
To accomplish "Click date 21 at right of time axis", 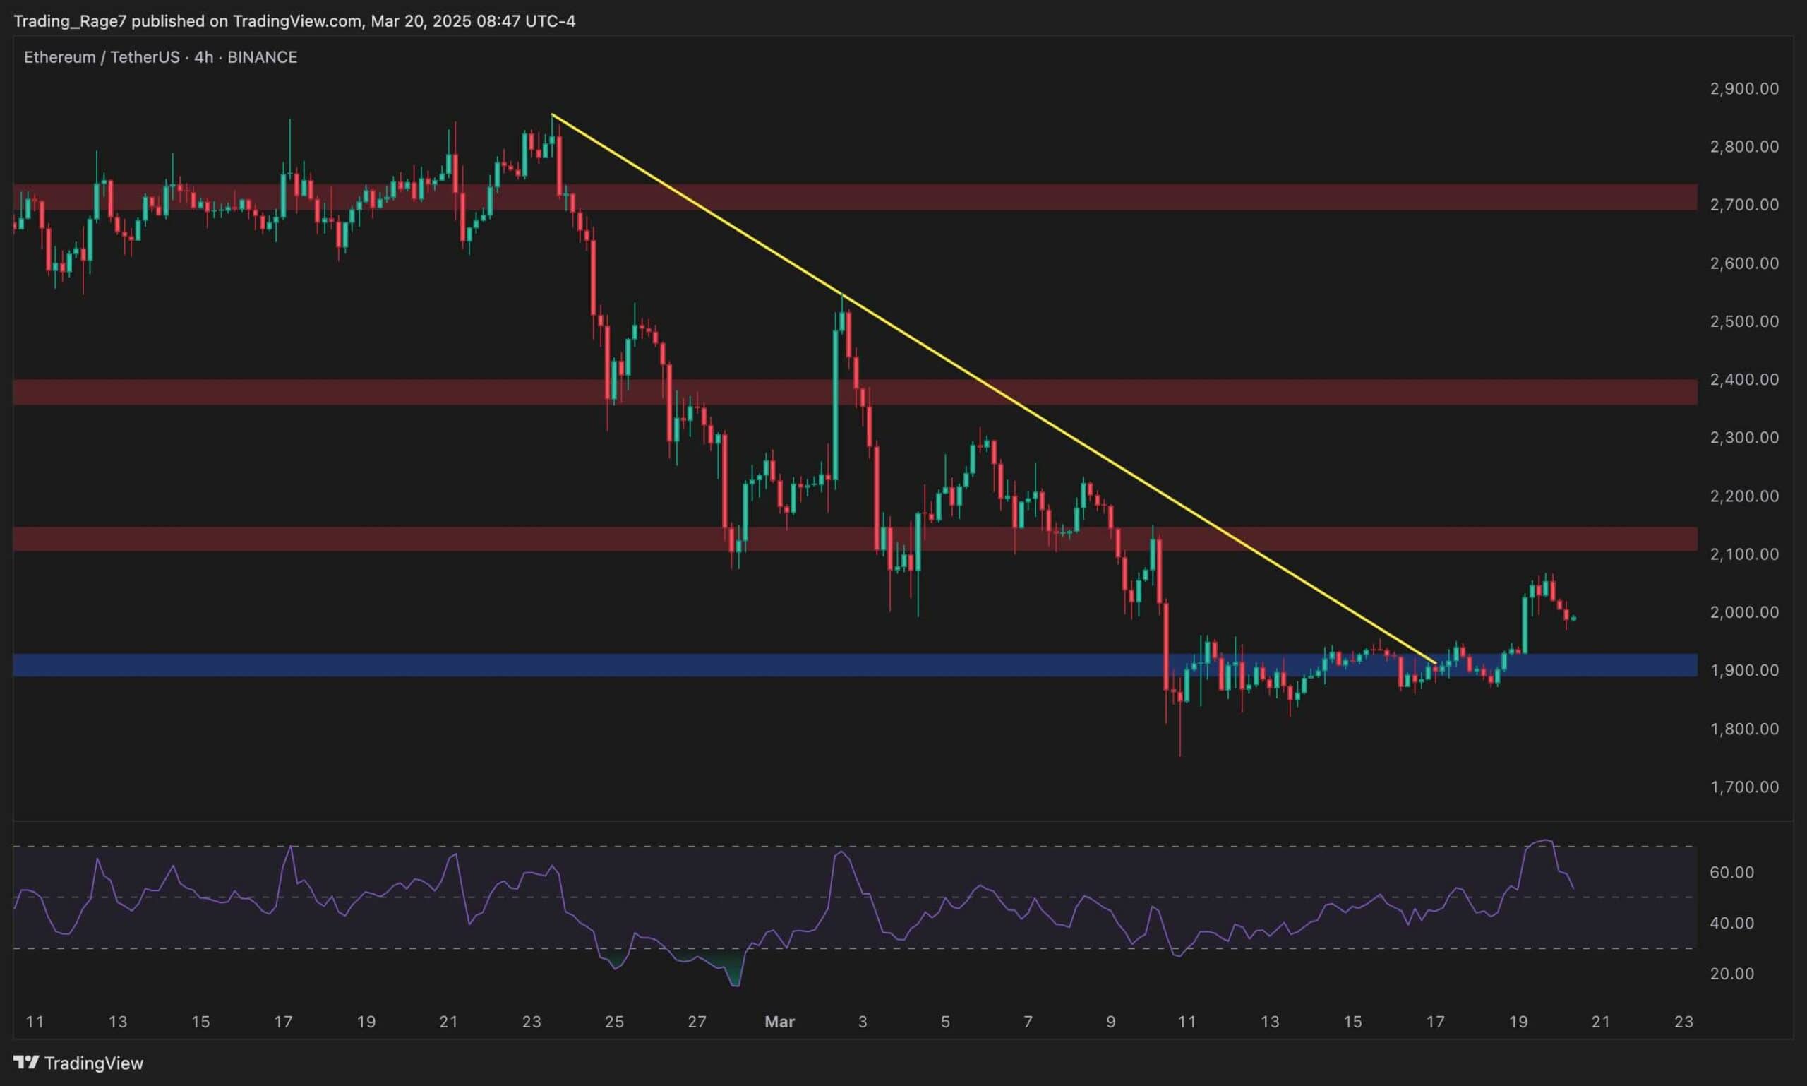I will click(1601, 1022).
